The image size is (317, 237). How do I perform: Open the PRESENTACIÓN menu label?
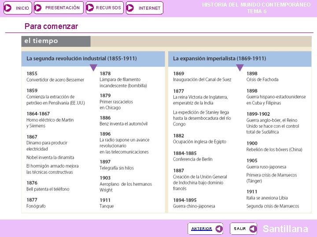[63, 7]
